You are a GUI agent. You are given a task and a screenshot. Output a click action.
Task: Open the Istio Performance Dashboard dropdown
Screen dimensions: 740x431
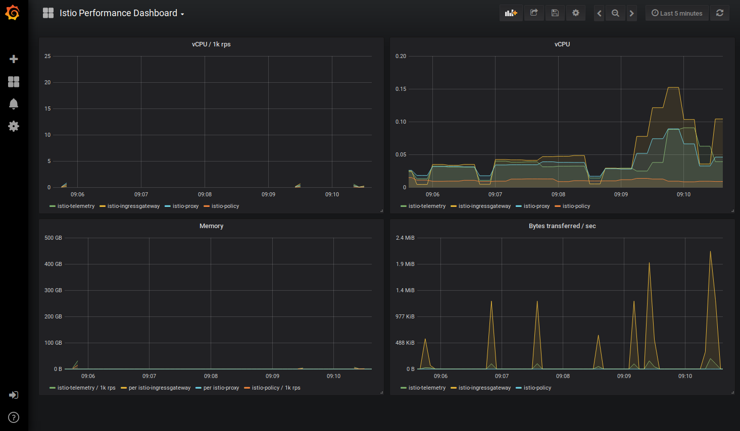[121, 13]
